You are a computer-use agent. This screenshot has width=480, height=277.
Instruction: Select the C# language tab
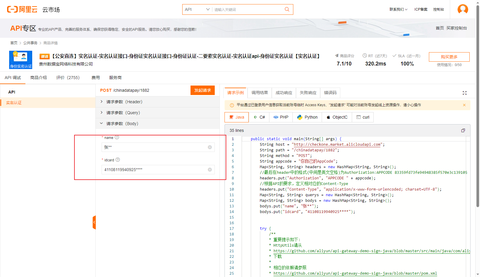click(x=259, y=117)
